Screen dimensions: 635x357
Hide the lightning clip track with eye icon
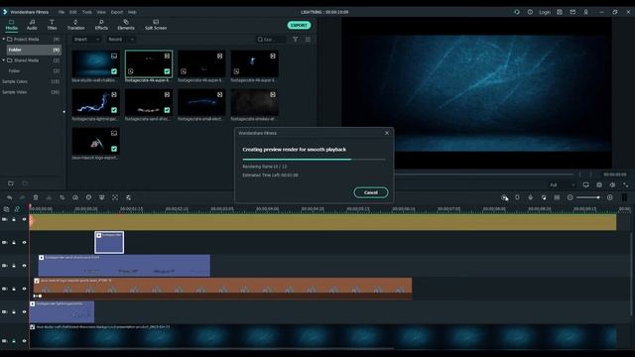point(24,311)
